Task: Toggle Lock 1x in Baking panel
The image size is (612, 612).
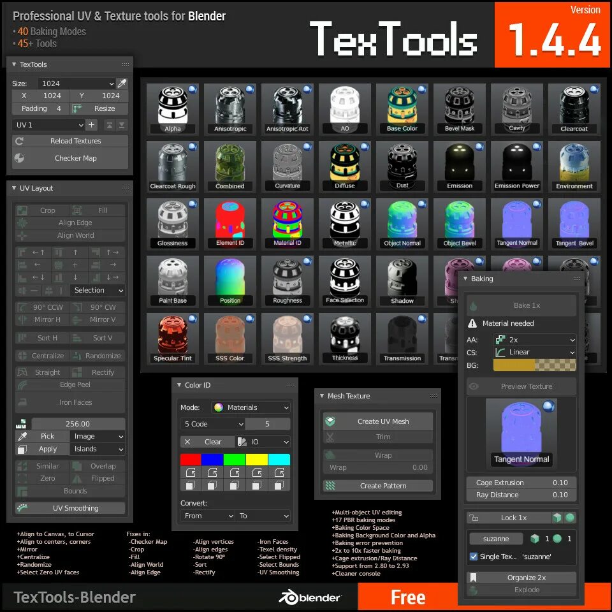Action: [x=509, y=518]
